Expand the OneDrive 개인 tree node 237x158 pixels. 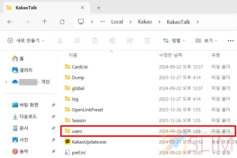(x=6, y=82)
